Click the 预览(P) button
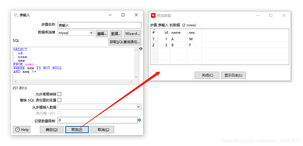This screenshot has width=303, height=146. [x=77, y=130]
